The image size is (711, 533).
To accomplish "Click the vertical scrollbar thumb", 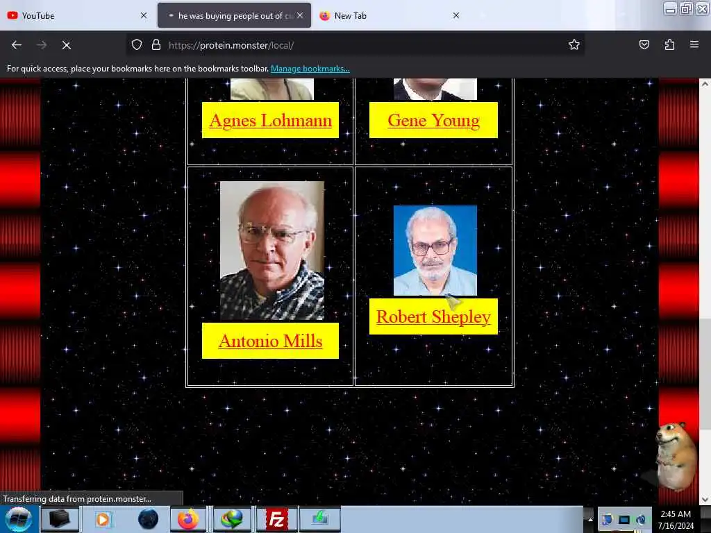I will click(705, 374).
